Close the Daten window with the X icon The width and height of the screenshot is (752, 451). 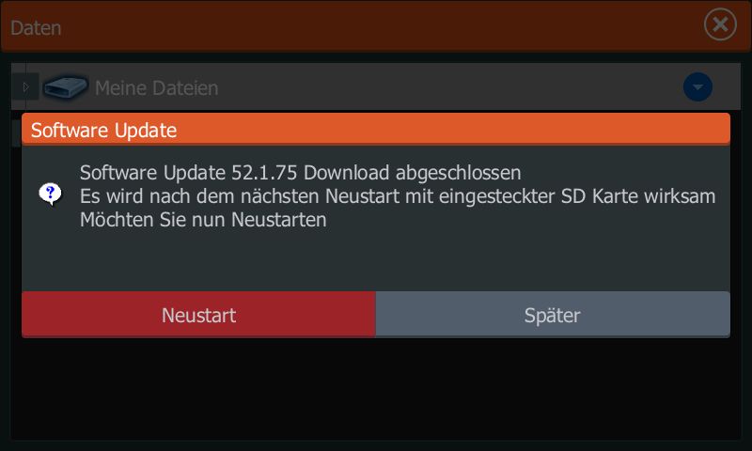720,24
